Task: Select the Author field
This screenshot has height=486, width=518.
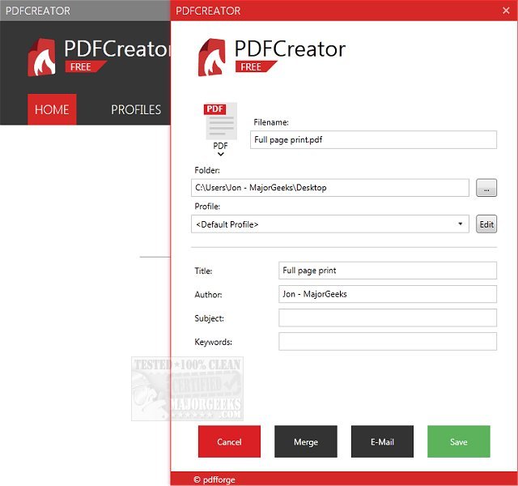Action: tap(387, 294)
